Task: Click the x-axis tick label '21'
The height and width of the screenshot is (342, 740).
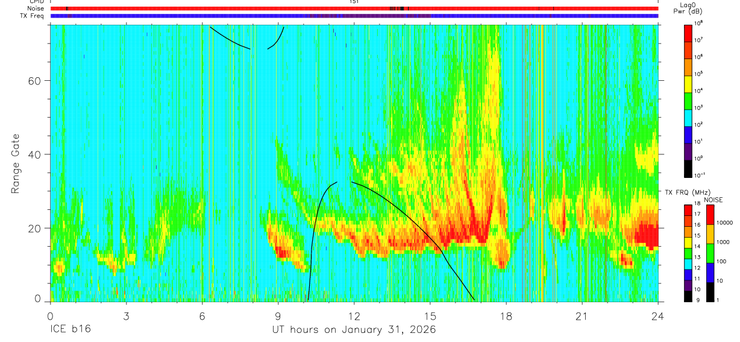Action: pos(582,315)
